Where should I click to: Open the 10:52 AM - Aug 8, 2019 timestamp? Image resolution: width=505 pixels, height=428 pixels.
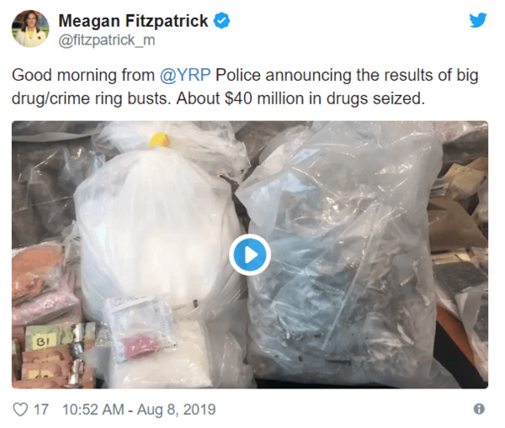point(139,410)
